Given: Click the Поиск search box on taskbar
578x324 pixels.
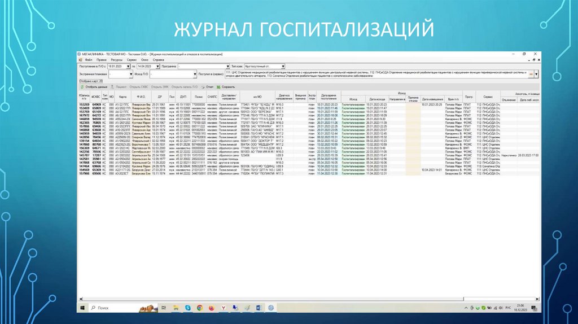Looking at the screenshot, I should point(124,308).
